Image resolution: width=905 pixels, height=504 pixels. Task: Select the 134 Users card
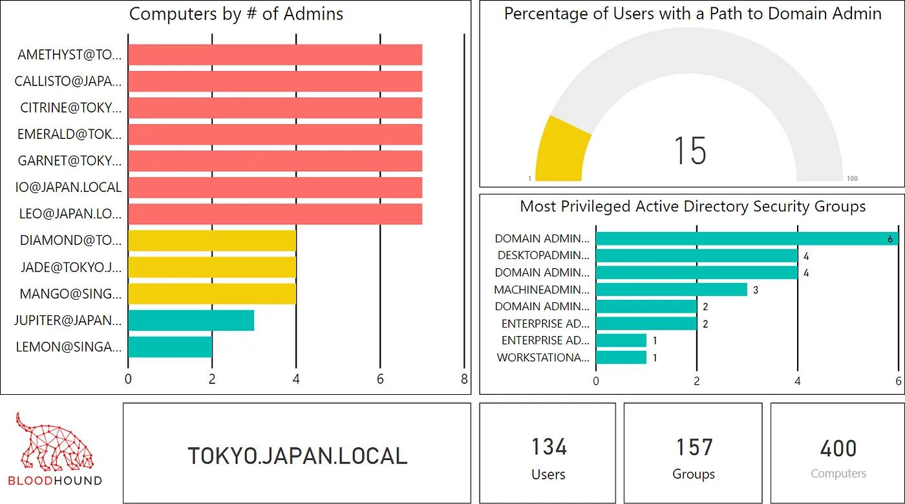point(548,453)
